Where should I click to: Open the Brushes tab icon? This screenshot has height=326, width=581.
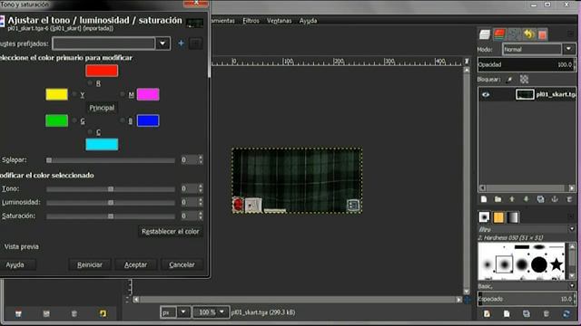tap(484, 217)
